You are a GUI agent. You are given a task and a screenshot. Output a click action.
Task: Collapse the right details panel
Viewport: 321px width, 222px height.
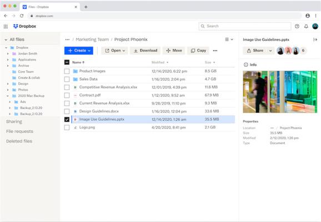click(315, 40)
